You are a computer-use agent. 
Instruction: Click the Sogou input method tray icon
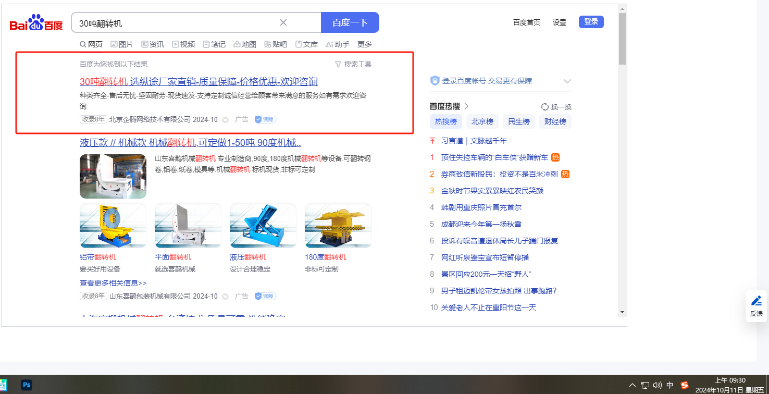tap(685, 385)
